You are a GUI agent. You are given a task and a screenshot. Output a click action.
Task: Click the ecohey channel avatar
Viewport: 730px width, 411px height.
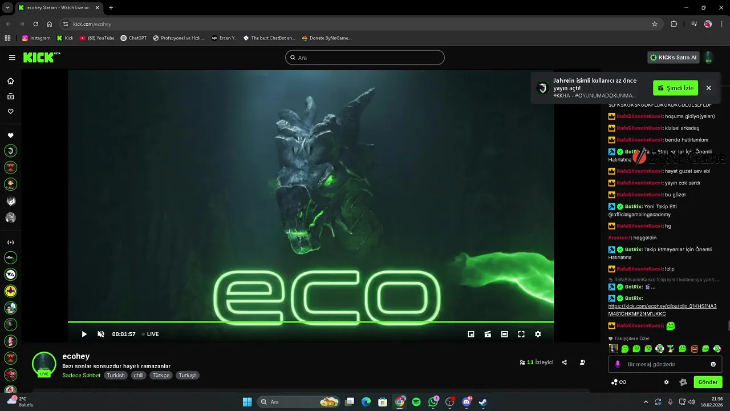pos(44,364)
